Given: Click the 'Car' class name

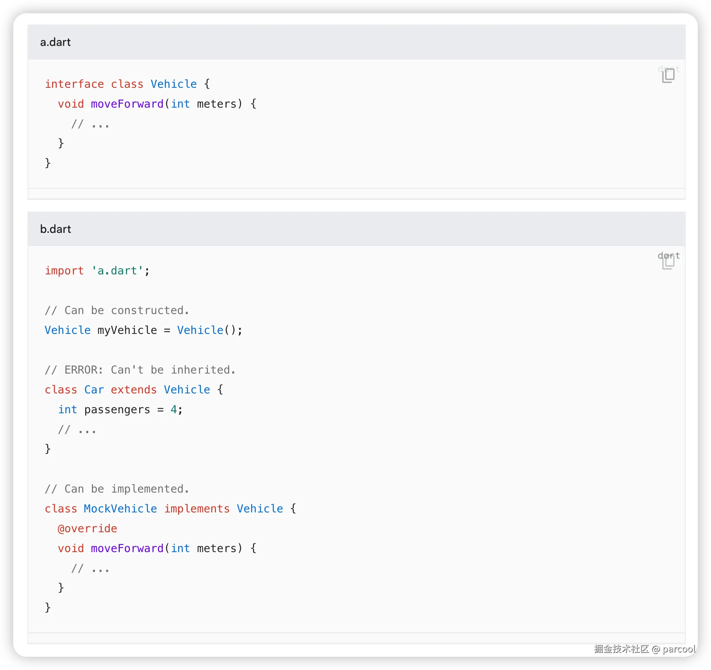Looking at the screenshot, I should 94,390.
